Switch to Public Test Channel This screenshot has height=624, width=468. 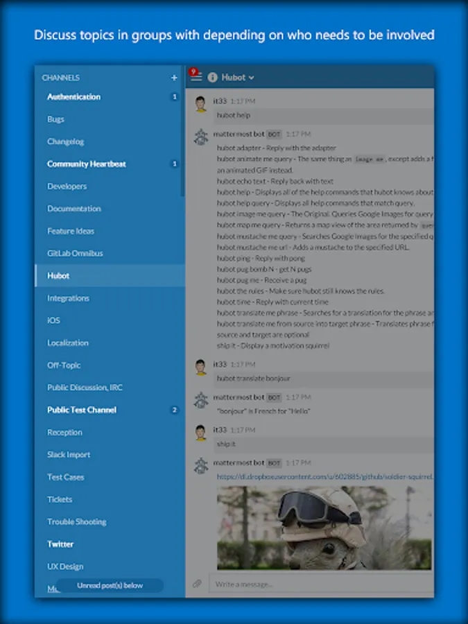click(x=110, y=410)
